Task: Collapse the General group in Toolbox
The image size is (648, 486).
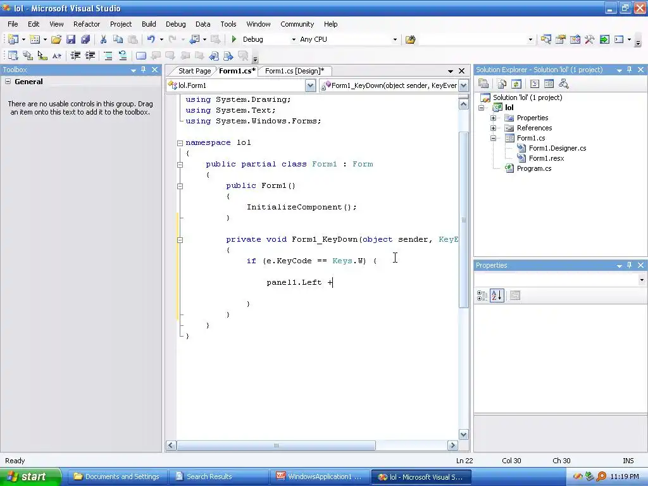Action: [8, 82]
